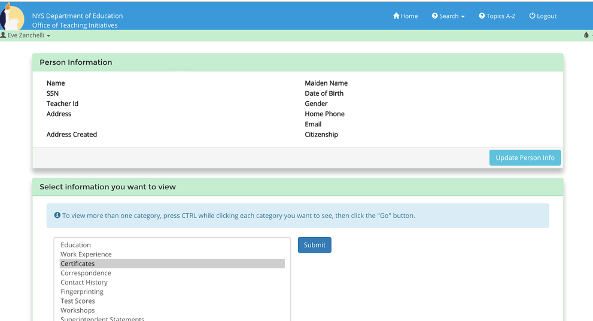Click the Home house icon
Screen dimensions: 593x321
[x=396, y=16]
